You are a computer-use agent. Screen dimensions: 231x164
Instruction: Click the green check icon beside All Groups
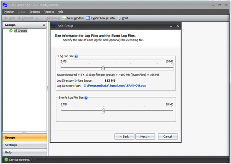11,31
